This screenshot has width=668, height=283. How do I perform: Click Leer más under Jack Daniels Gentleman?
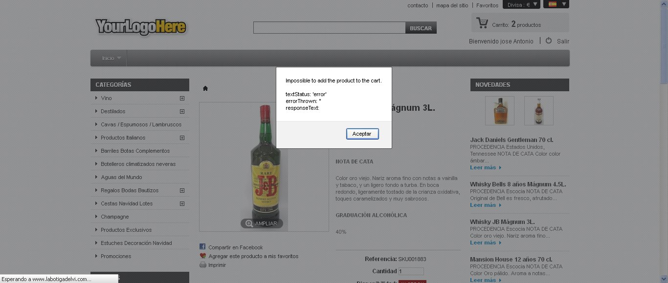[x=486, y=167]
